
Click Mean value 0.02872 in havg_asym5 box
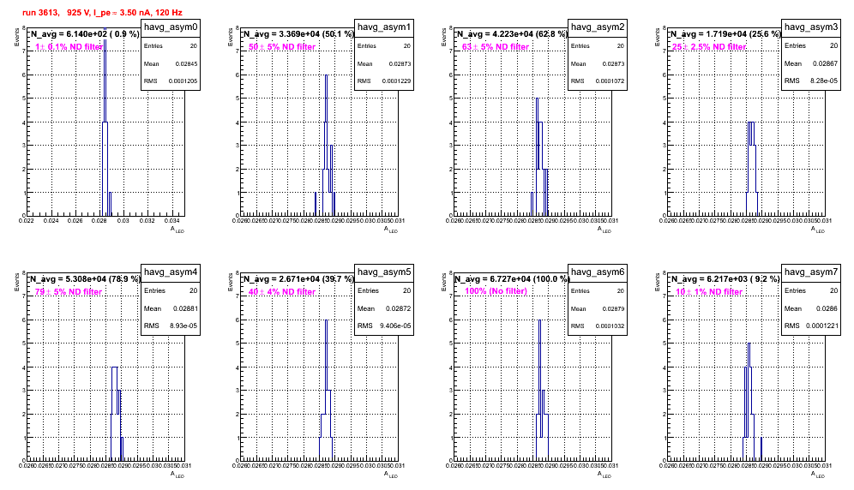399,308
